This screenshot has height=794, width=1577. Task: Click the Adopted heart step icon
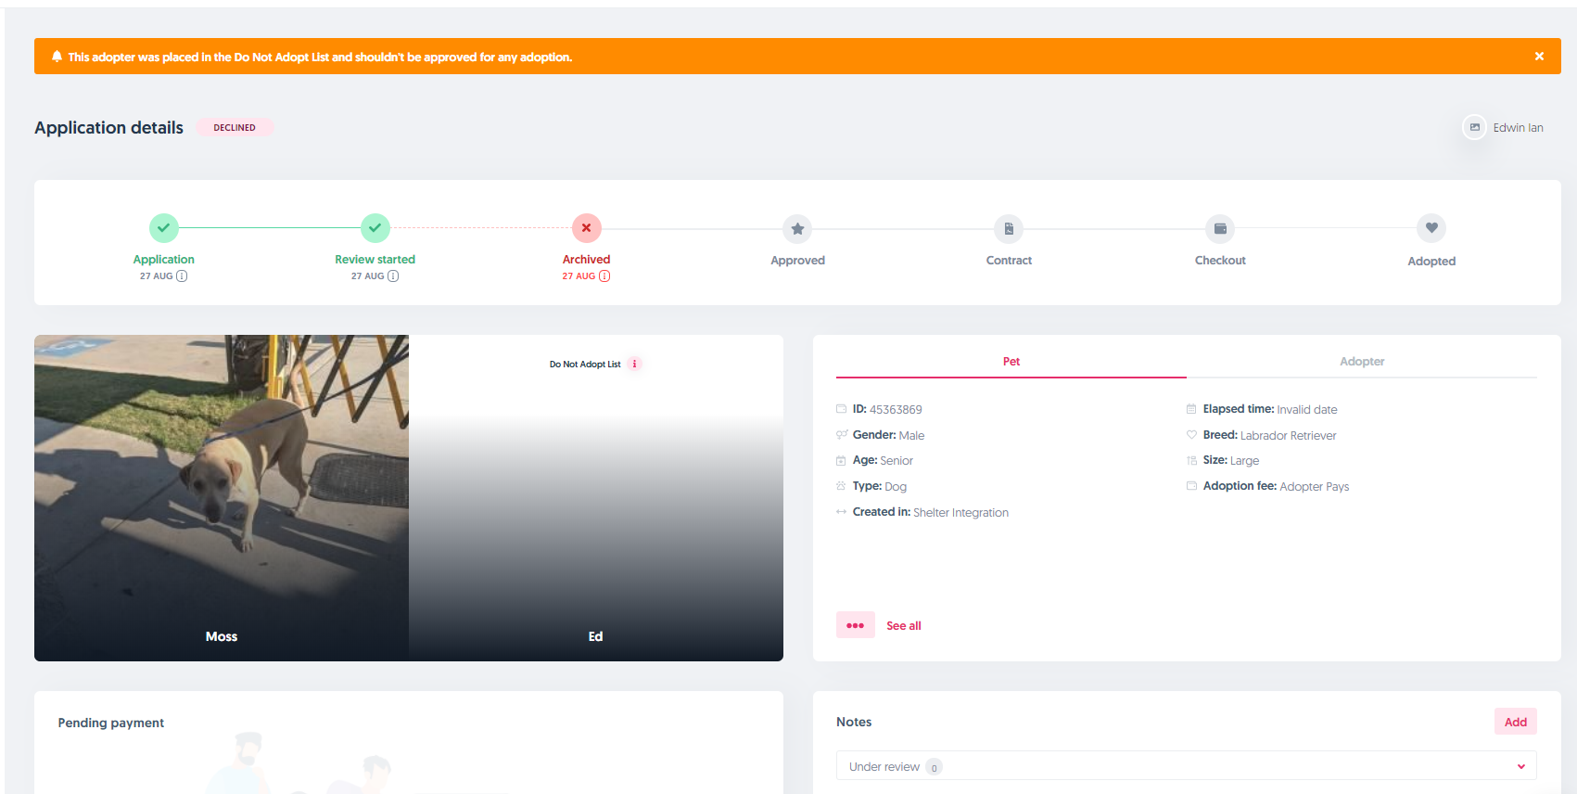[1431, 228]
